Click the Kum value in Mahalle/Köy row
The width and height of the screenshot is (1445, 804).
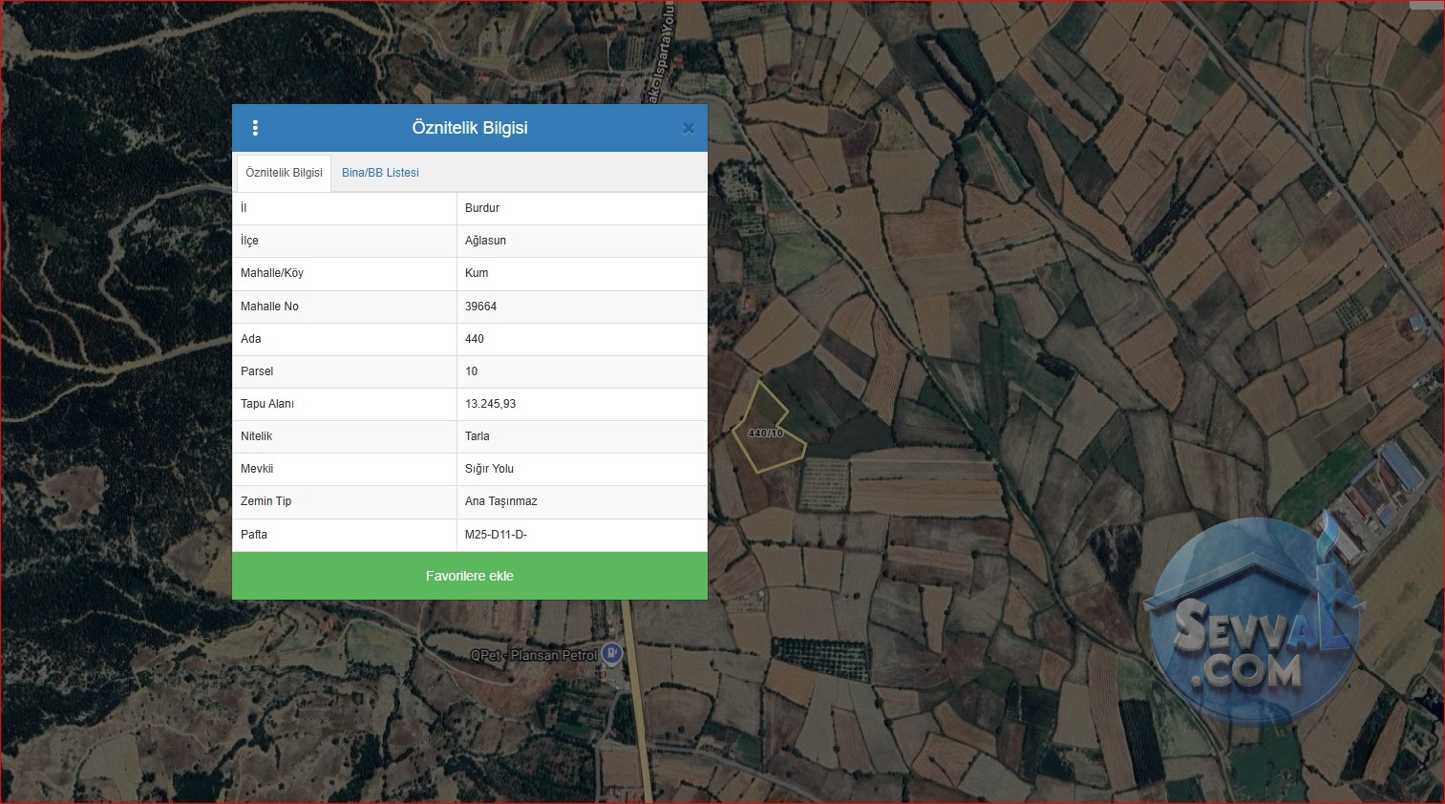coord(477,273)
